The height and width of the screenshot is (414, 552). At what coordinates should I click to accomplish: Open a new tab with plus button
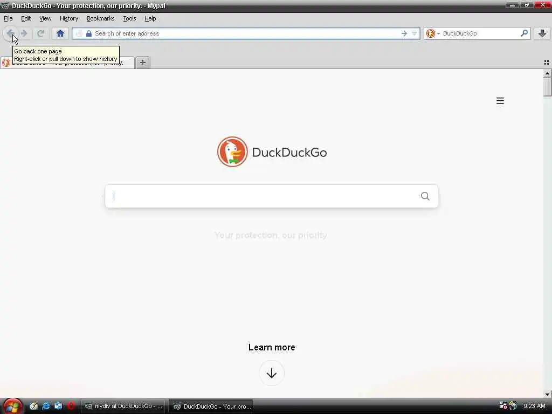click(x=142, y=63)
